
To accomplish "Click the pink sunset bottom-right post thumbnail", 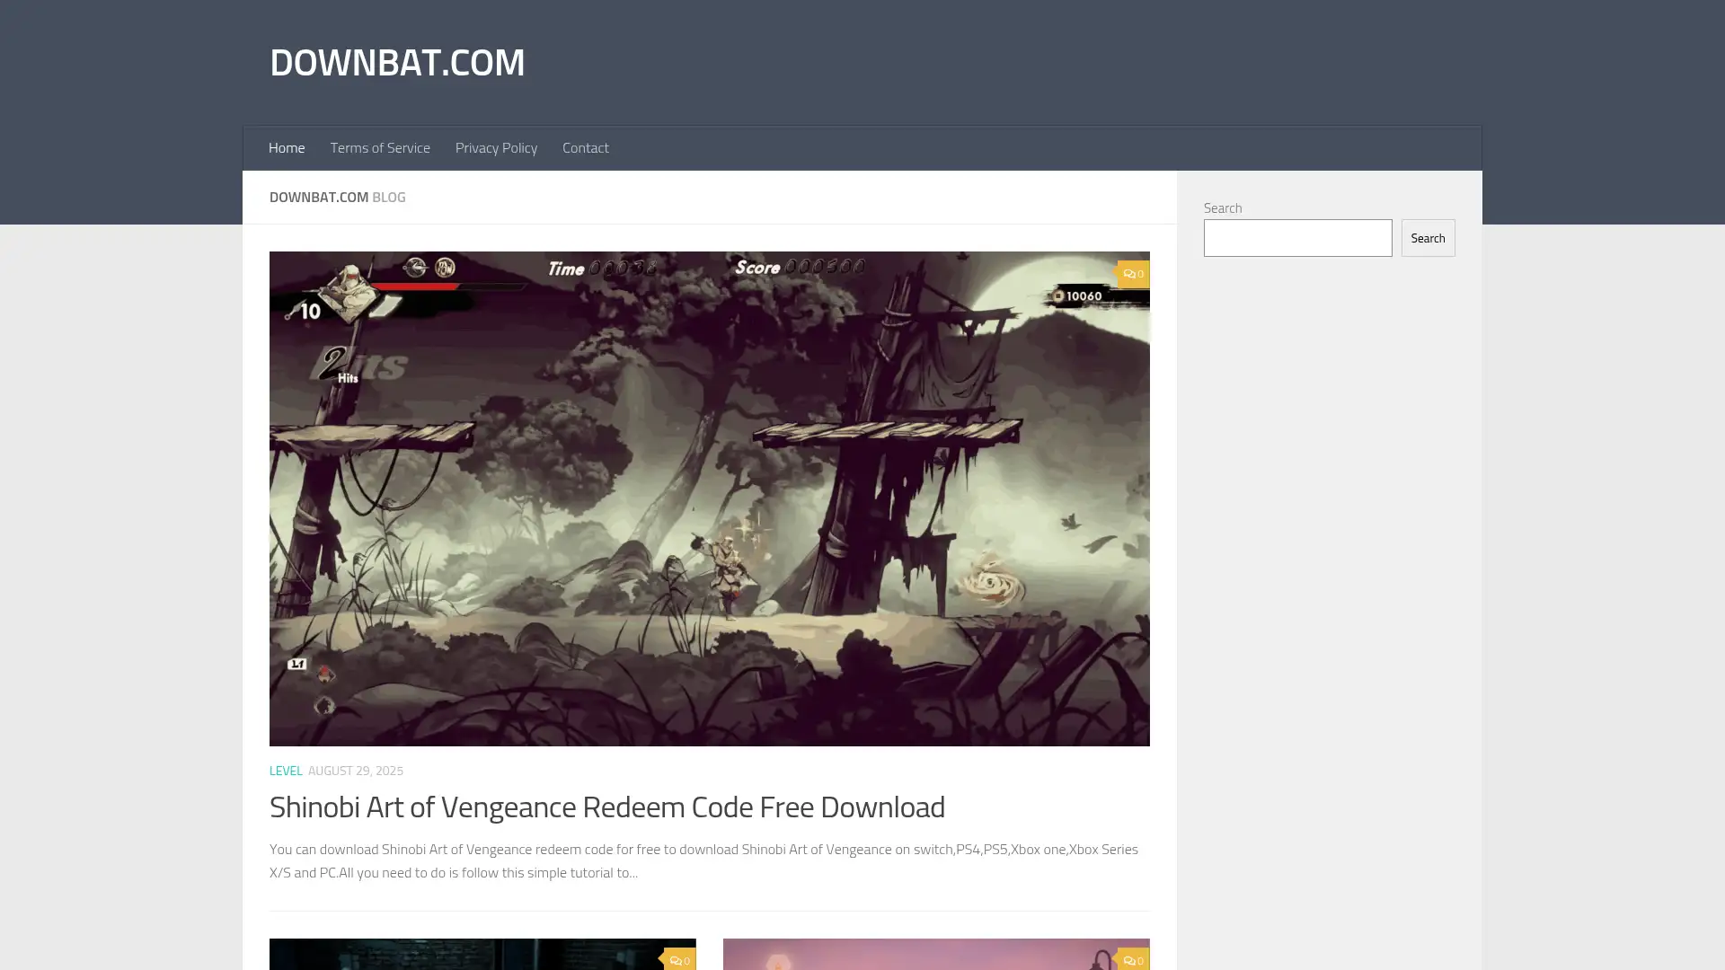I will click(x=935, y=955).
